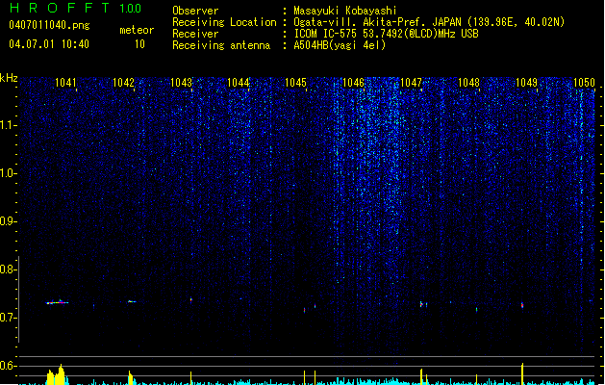The image size is (605, 385).
Task: Click the 1044 time axis marker
Action: coord(239,83)
